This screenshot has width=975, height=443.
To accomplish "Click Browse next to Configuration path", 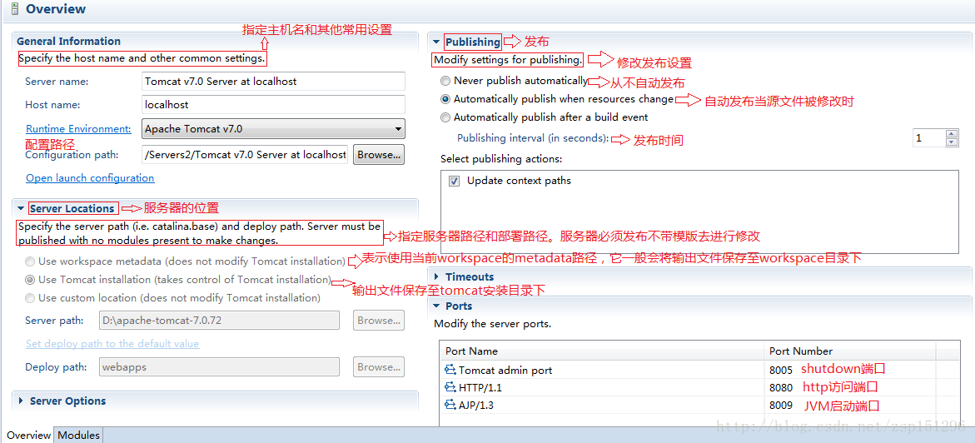I will 379,154.
